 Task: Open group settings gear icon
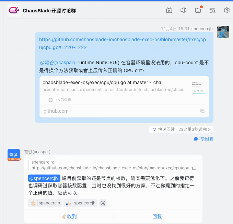click(x=226, y=10)
